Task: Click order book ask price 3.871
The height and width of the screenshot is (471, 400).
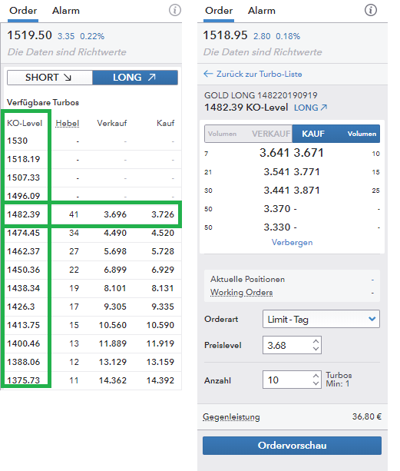Action: [306, 190]
